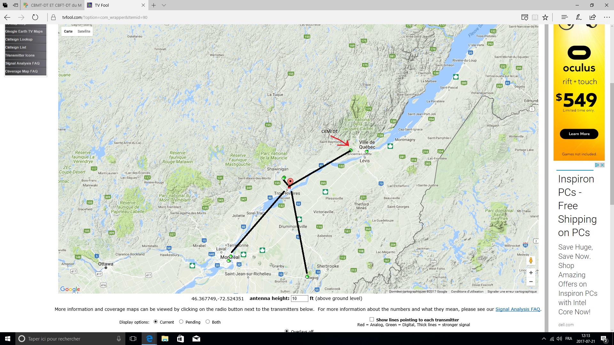Screen dimensions: 614x345
Task: Switch map to Satellite view
Action: pos(84,31)
